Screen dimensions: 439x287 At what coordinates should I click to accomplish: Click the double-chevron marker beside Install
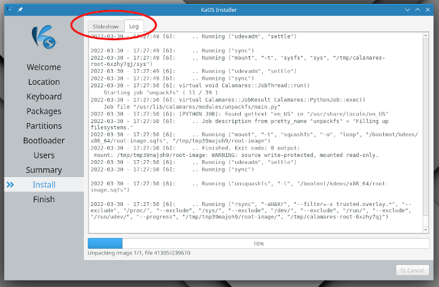pyautogui.click(x=11, y=185)
